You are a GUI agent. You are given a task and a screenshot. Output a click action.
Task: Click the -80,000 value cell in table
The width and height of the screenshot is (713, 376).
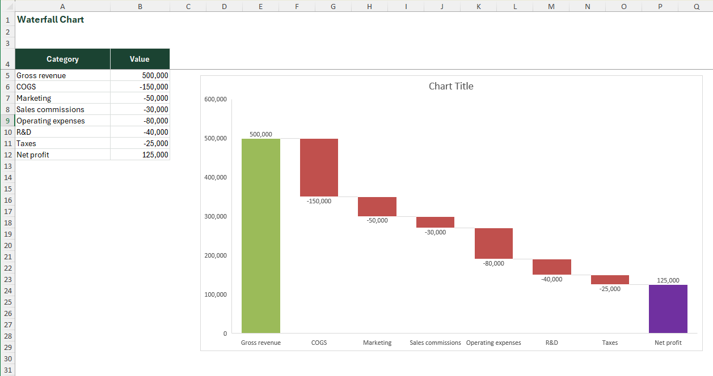(x=140, y=121)
